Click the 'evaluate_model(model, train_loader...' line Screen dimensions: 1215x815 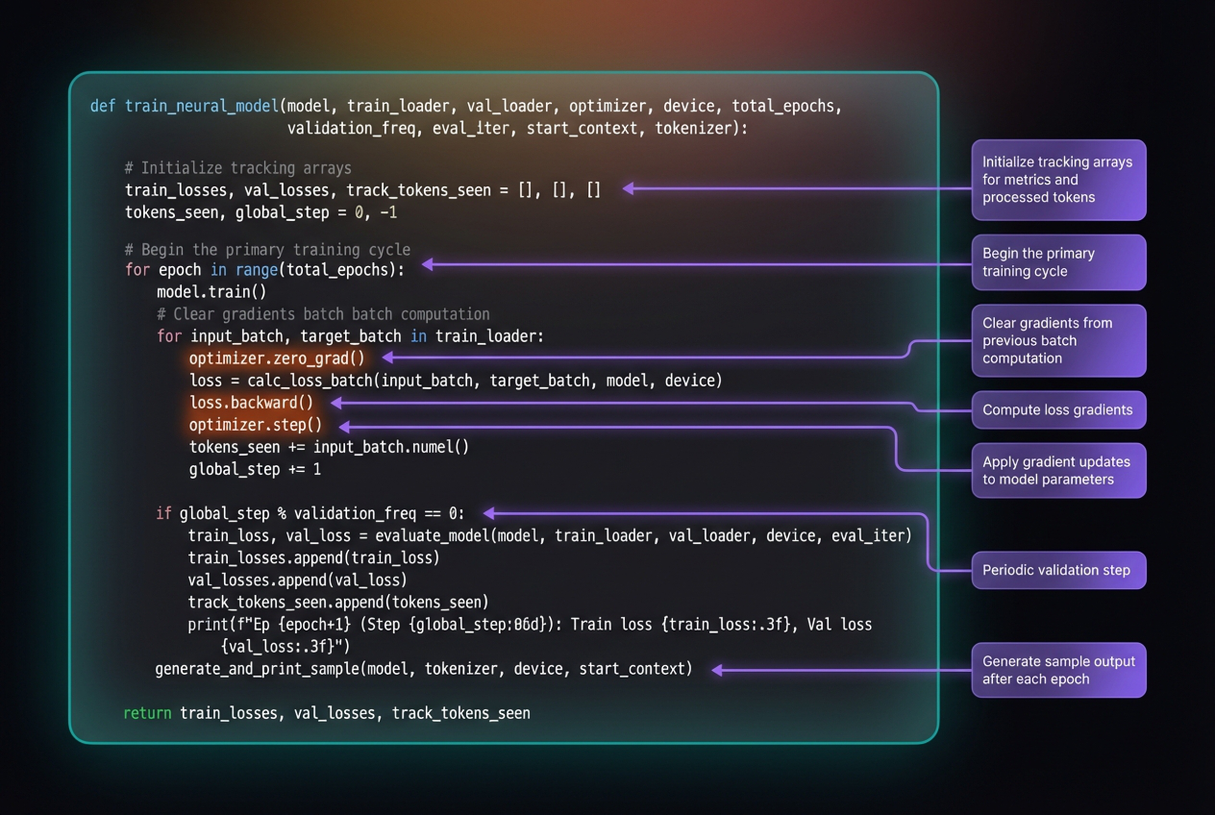click(x=550, y=536)
